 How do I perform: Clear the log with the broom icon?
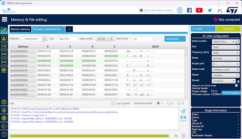point(183,111)
